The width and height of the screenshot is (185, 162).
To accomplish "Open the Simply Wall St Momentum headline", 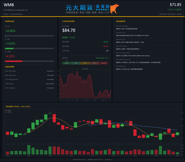I will [x=133, y=56].
